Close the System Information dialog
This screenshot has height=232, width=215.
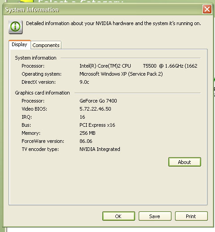(207, 9)
